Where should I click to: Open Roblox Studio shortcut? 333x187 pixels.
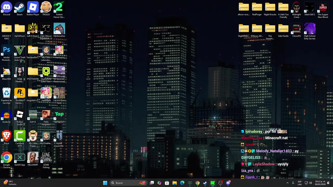(20, 118)
